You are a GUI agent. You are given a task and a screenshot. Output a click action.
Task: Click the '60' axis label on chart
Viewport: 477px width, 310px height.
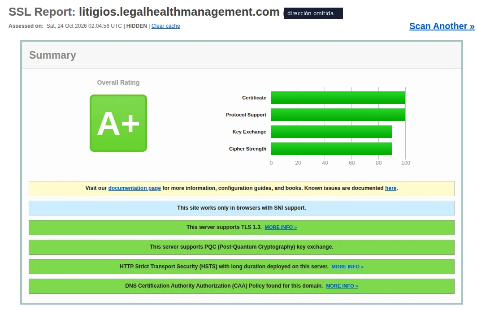coord(351,163)
